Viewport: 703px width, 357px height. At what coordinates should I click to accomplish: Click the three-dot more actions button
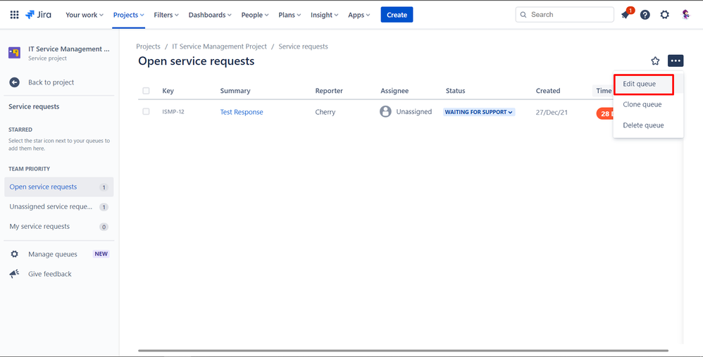click(676, 61)
